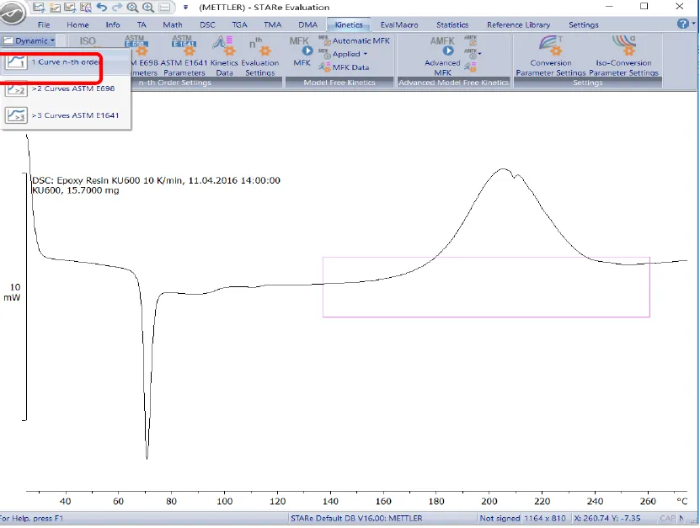Click the third curve export icon in quick access toolbar
The image size is (700, 528).
(70, 7)
